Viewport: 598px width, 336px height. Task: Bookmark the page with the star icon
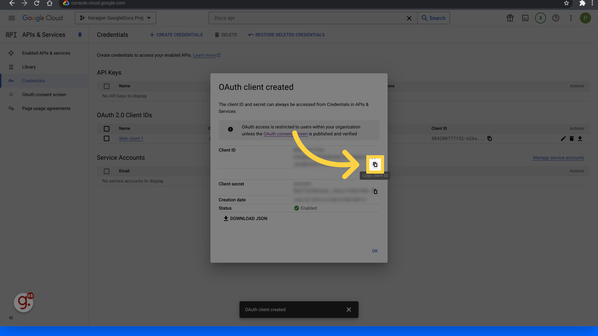coord(566,3)
